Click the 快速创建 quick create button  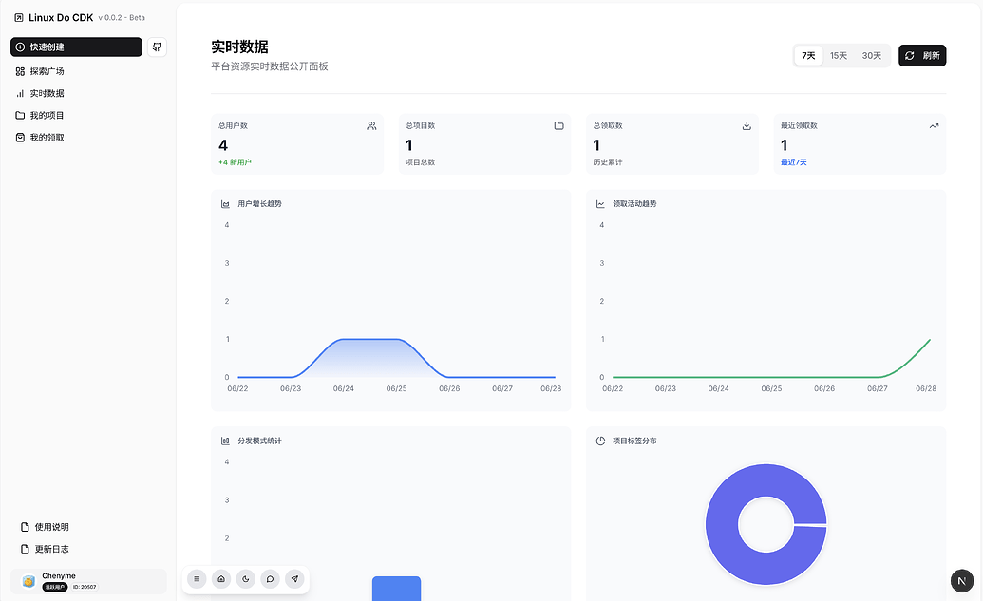(x=77, y=47)
